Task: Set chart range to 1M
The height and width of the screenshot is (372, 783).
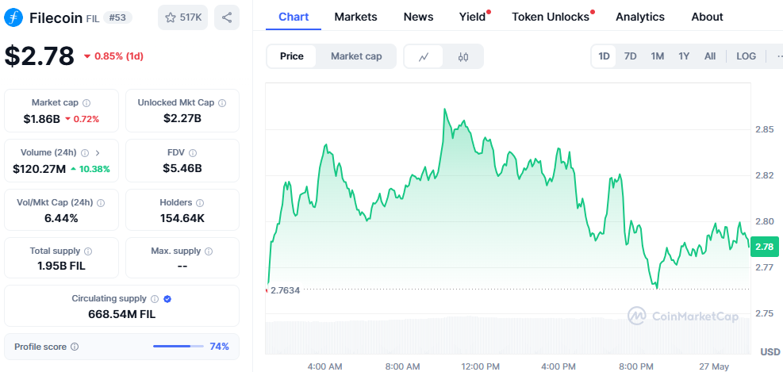Action: (657, 56)
